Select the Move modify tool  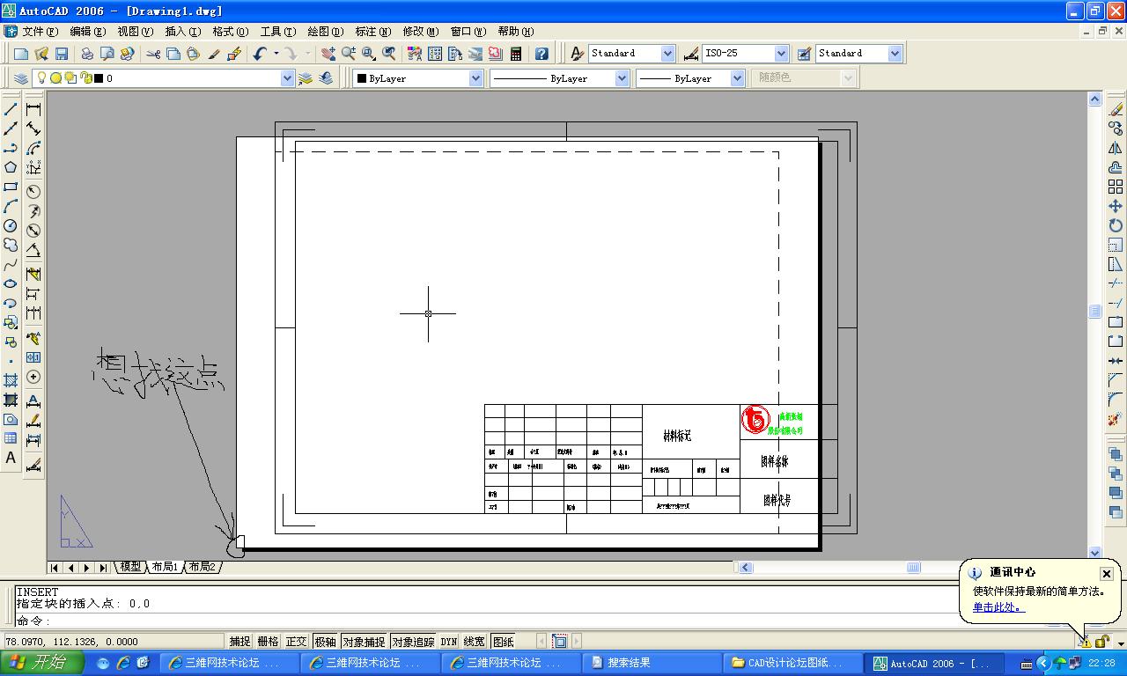(x=1116, y=206)
